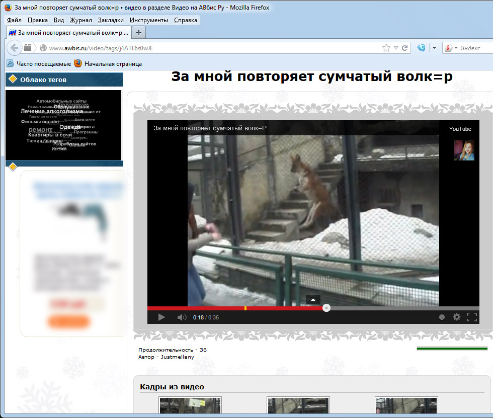Open the URL history dropdown arrow
Viewport: 493px width, 418px height.
(x=396, y=48)
